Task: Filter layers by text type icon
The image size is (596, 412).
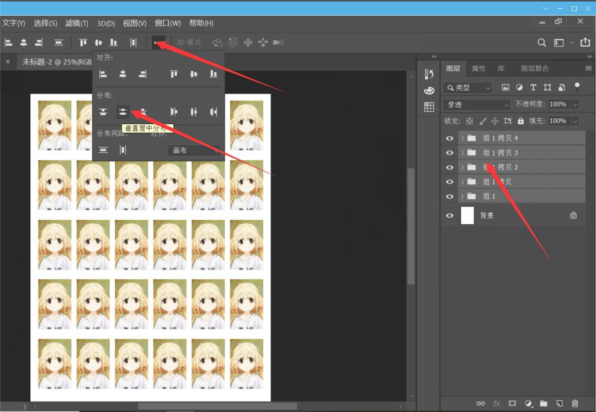Action: [x=533, y=87]
